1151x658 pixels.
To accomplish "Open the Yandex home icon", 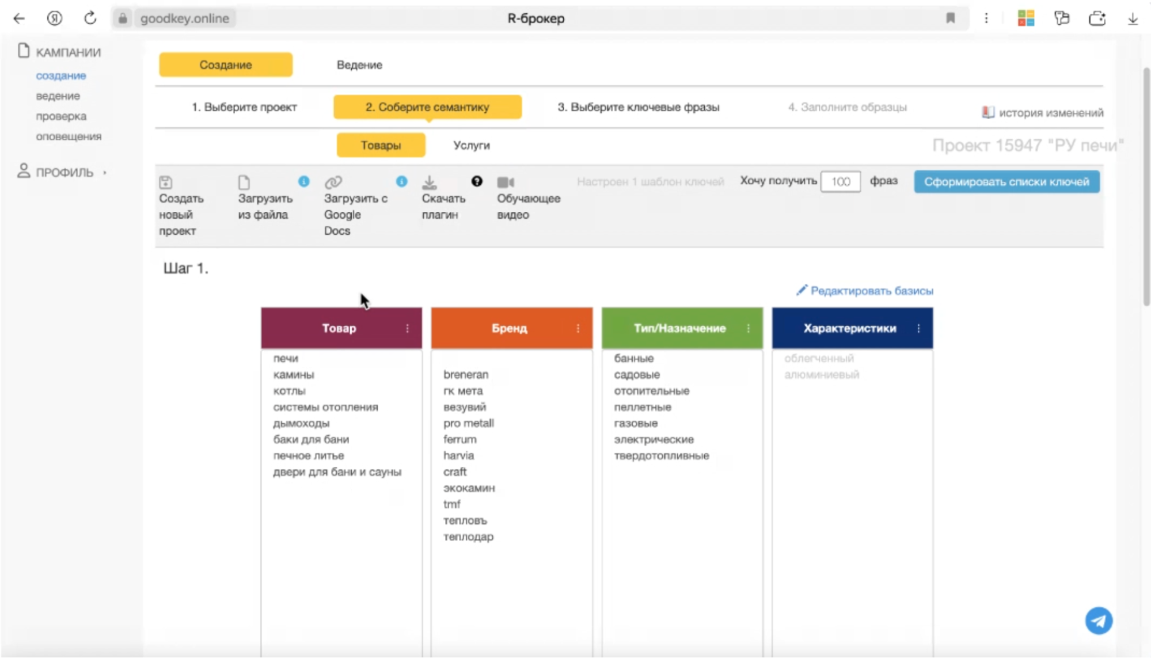I will tap(54, 18).
